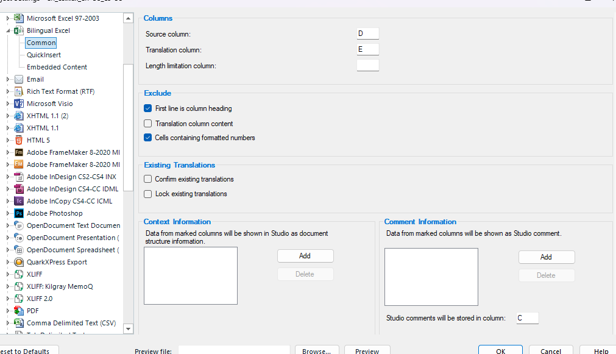Image resolution: width=616 pixels, height=354 pixels.
Task: Collapse the Bilingual Excel tree node
Action: click(x=8, y=30)
